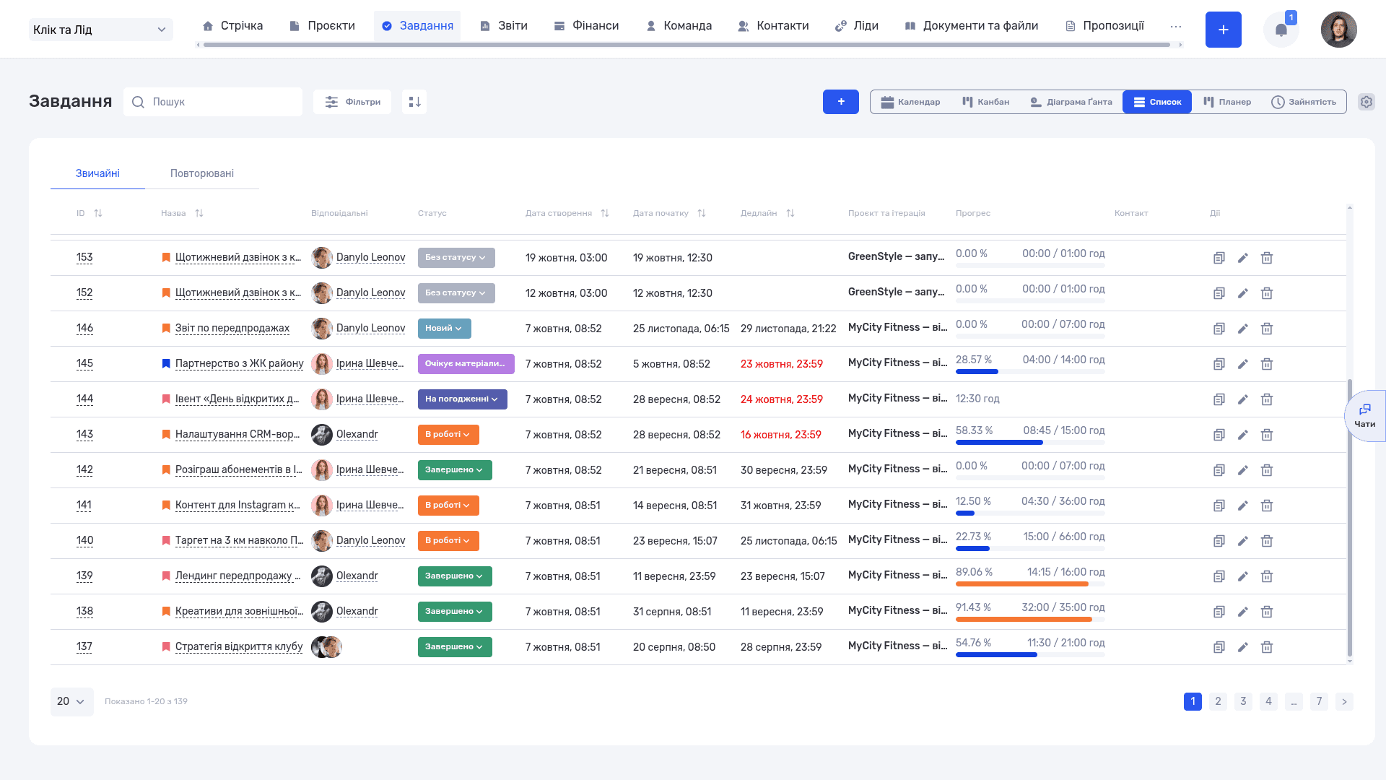Copy task 153 with duplicate icon

tap(1219, 258)
